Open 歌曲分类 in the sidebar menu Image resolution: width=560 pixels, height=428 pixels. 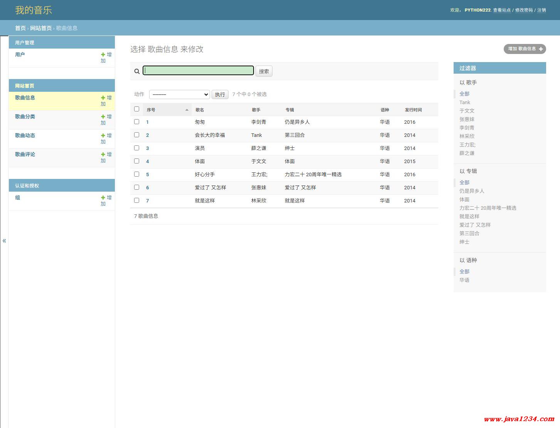25,116
